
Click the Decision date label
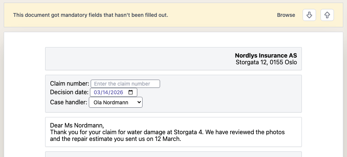coord(69,92)
